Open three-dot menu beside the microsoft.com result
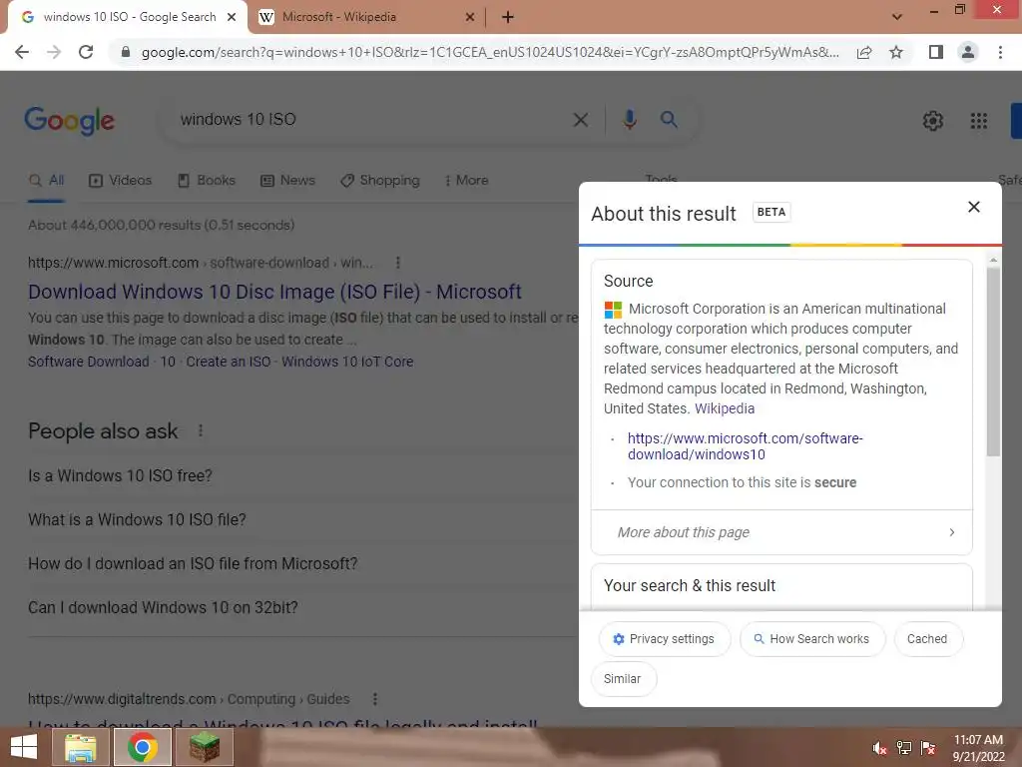1022x767 pixels. pyautogui.click(x=397, y=263)
